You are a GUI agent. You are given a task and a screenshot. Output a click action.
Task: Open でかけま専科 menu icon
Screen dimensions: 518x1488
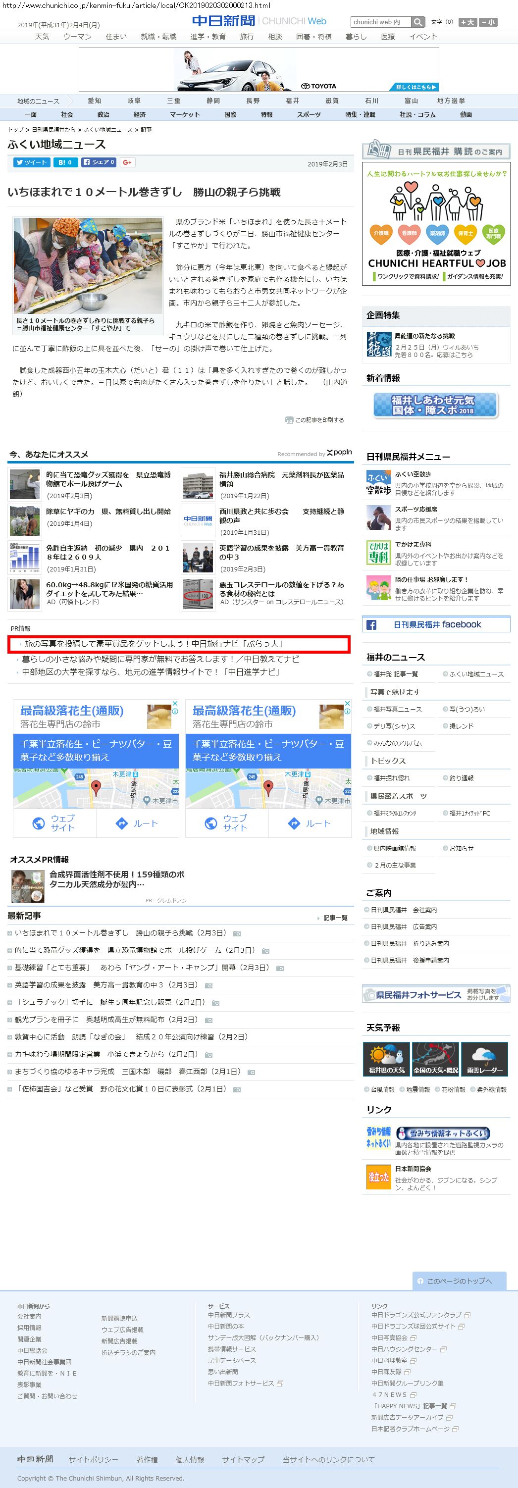[x=379, y=554]
